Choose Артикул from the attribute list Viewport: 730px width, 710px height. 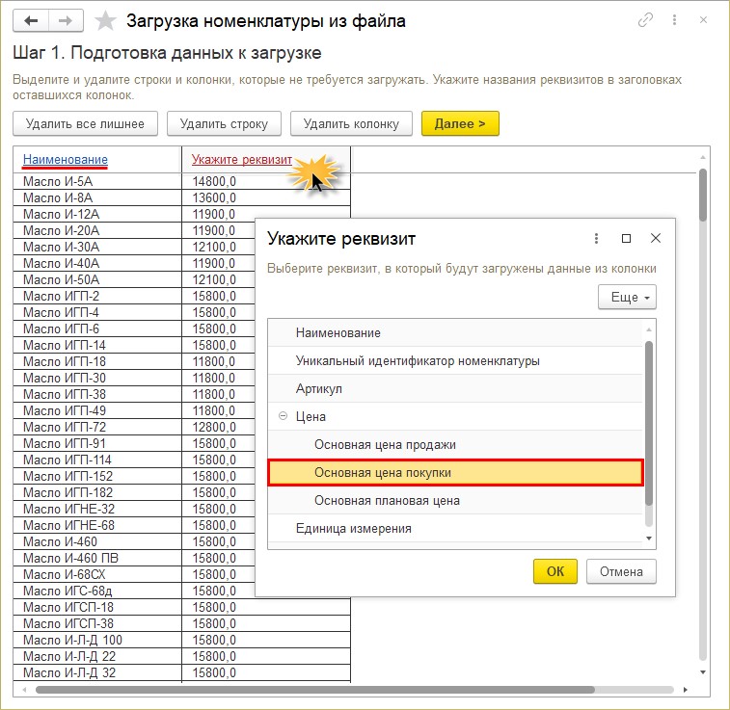pyautogui.click(x=319, y=388)
